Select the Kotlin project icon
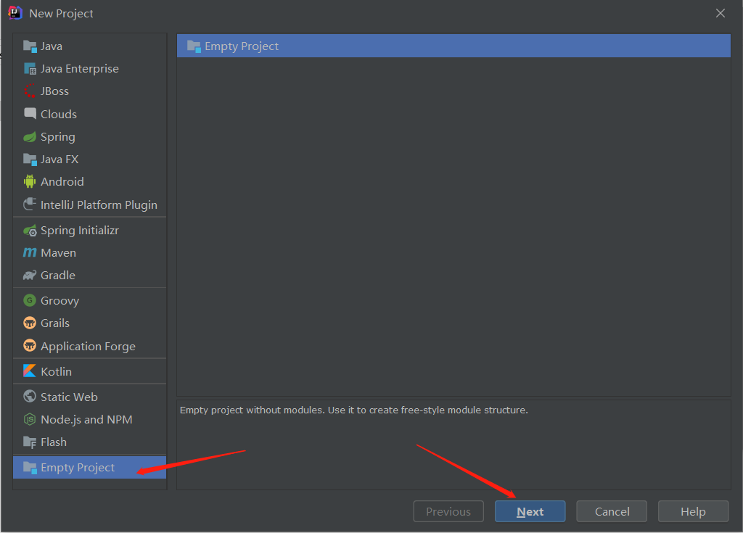Screen dimensions: 743x533 point(56,371)
